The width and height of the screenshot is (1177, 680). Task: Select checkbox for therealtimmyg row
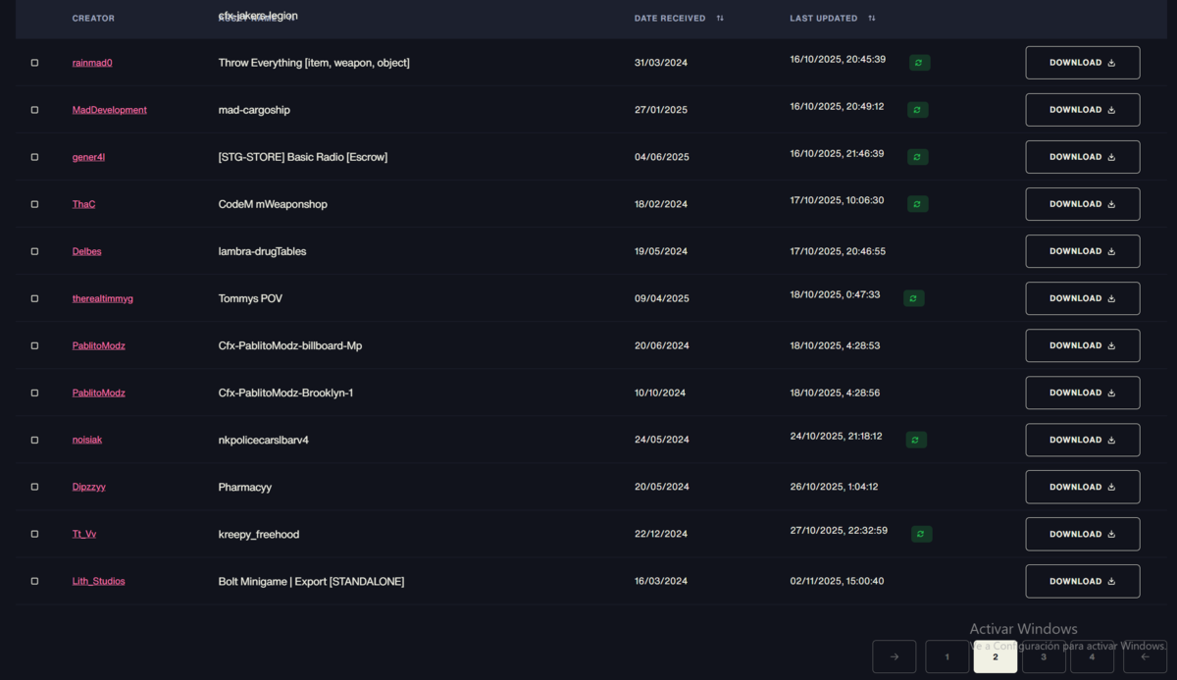click(34, 298)
